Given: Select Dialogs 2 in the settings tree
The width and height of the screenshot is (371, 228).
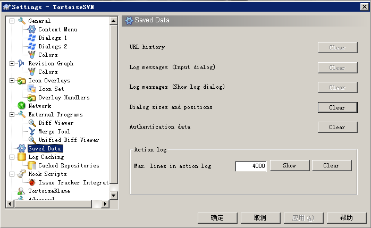Looking at the screenshot, I should click(53, 46).
